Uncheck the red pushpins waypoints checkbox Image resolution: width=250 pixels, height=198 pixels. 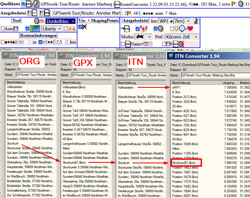pyautogui.click(x=138, y=29)
